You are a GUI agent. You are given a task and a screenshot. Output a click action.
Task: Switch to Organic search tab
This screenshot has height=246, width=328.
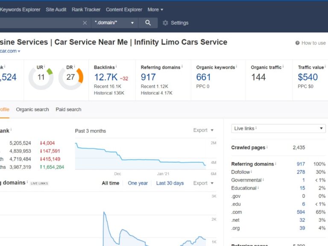(32, 110)
